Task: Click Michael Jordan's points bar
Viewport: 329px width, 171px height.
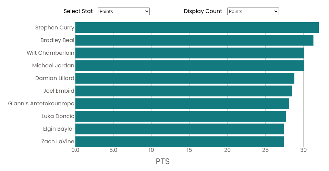Action: coord(190,66)
